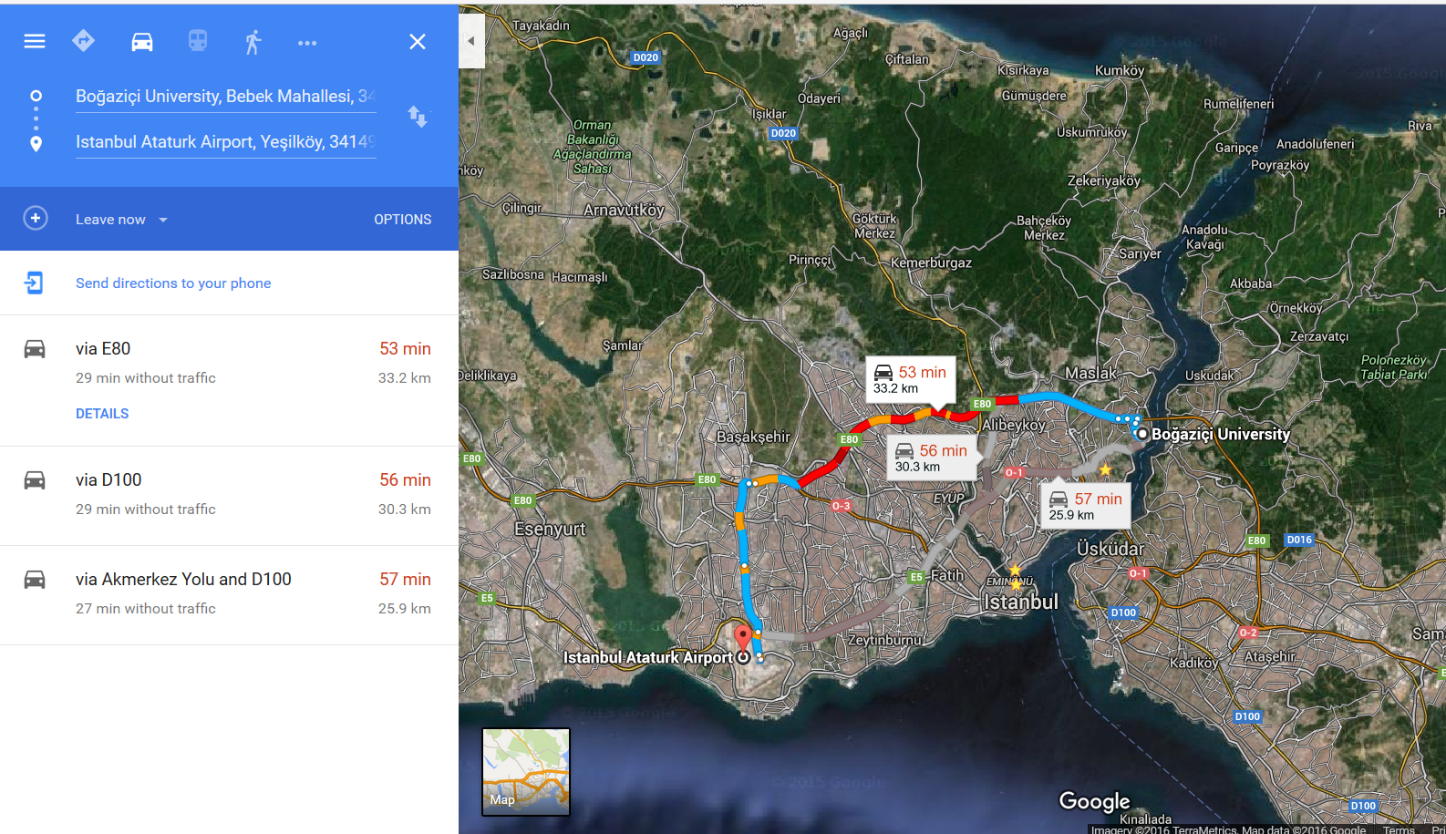This screenshot has width=1446, height=834.
Task: Click the Alibeyköy label on map
Action: tap(1014, 425)
